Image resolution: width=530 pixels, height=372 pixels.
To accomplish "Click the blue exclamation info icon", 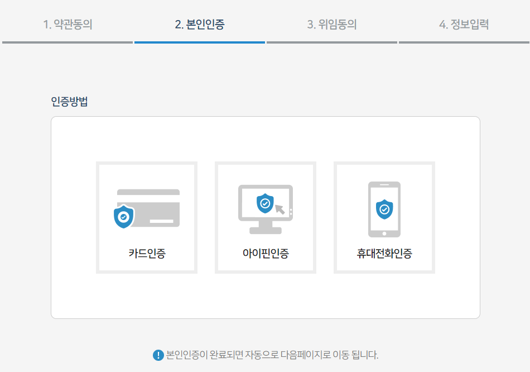I will click(x=157, y=356).
